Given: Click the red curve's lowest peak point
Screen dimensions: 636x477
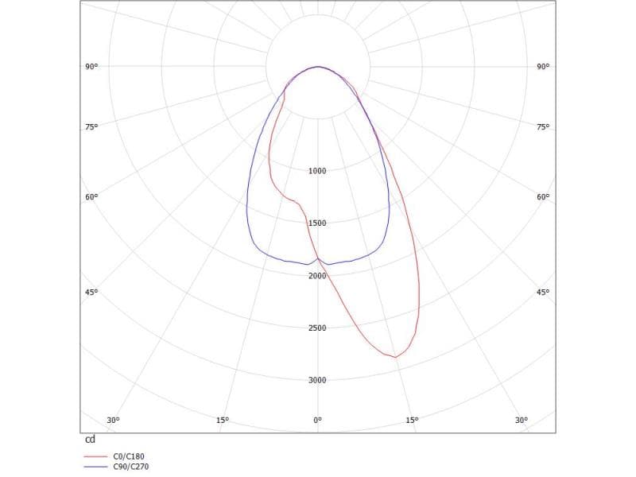Looking at the screenshot, I should coord(395,357).
